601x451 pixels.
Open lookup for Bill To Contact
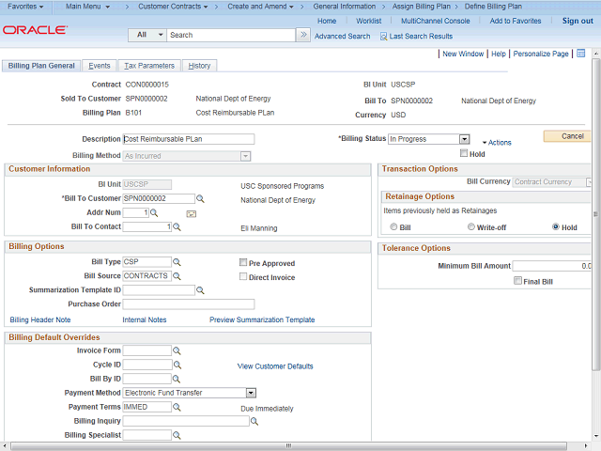[177, 227]
